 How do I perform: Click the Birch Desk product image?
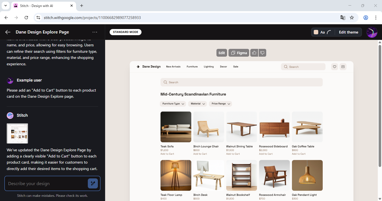pos(209,175)
